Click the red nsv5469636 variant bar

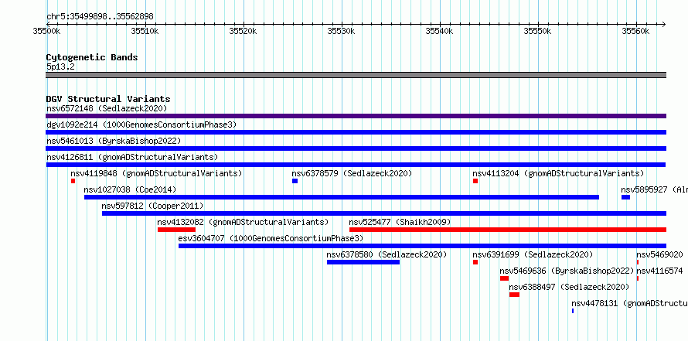click(x=505, y=278)
